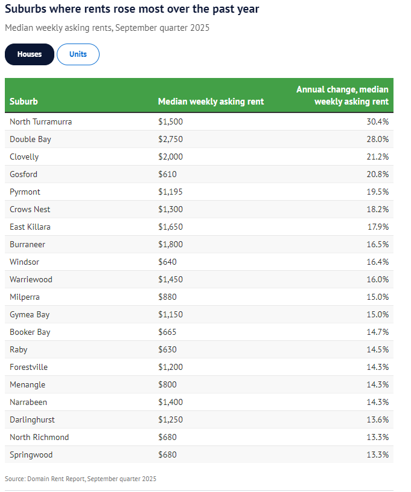Click Pyrmont's 19.5% annual change
Screen dimensions: 411x492
(378, 192)
